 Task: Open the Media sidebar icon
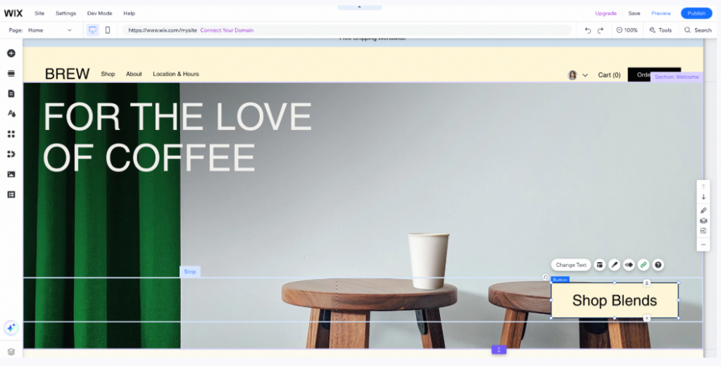[x=11, y=174]
